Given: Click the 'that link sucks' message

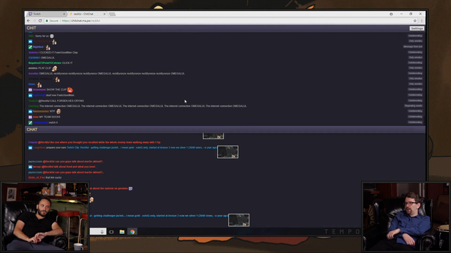Looking at the screenshot, I should point(54,178).
